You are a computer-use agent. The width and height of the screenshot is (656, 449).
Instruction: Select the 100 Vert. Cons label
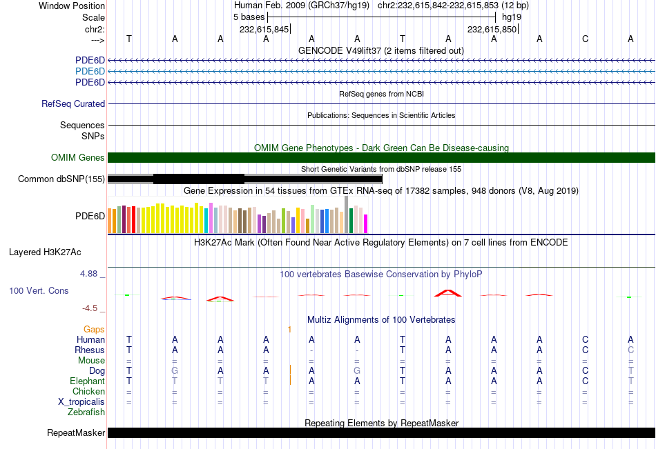click(39, 290)
